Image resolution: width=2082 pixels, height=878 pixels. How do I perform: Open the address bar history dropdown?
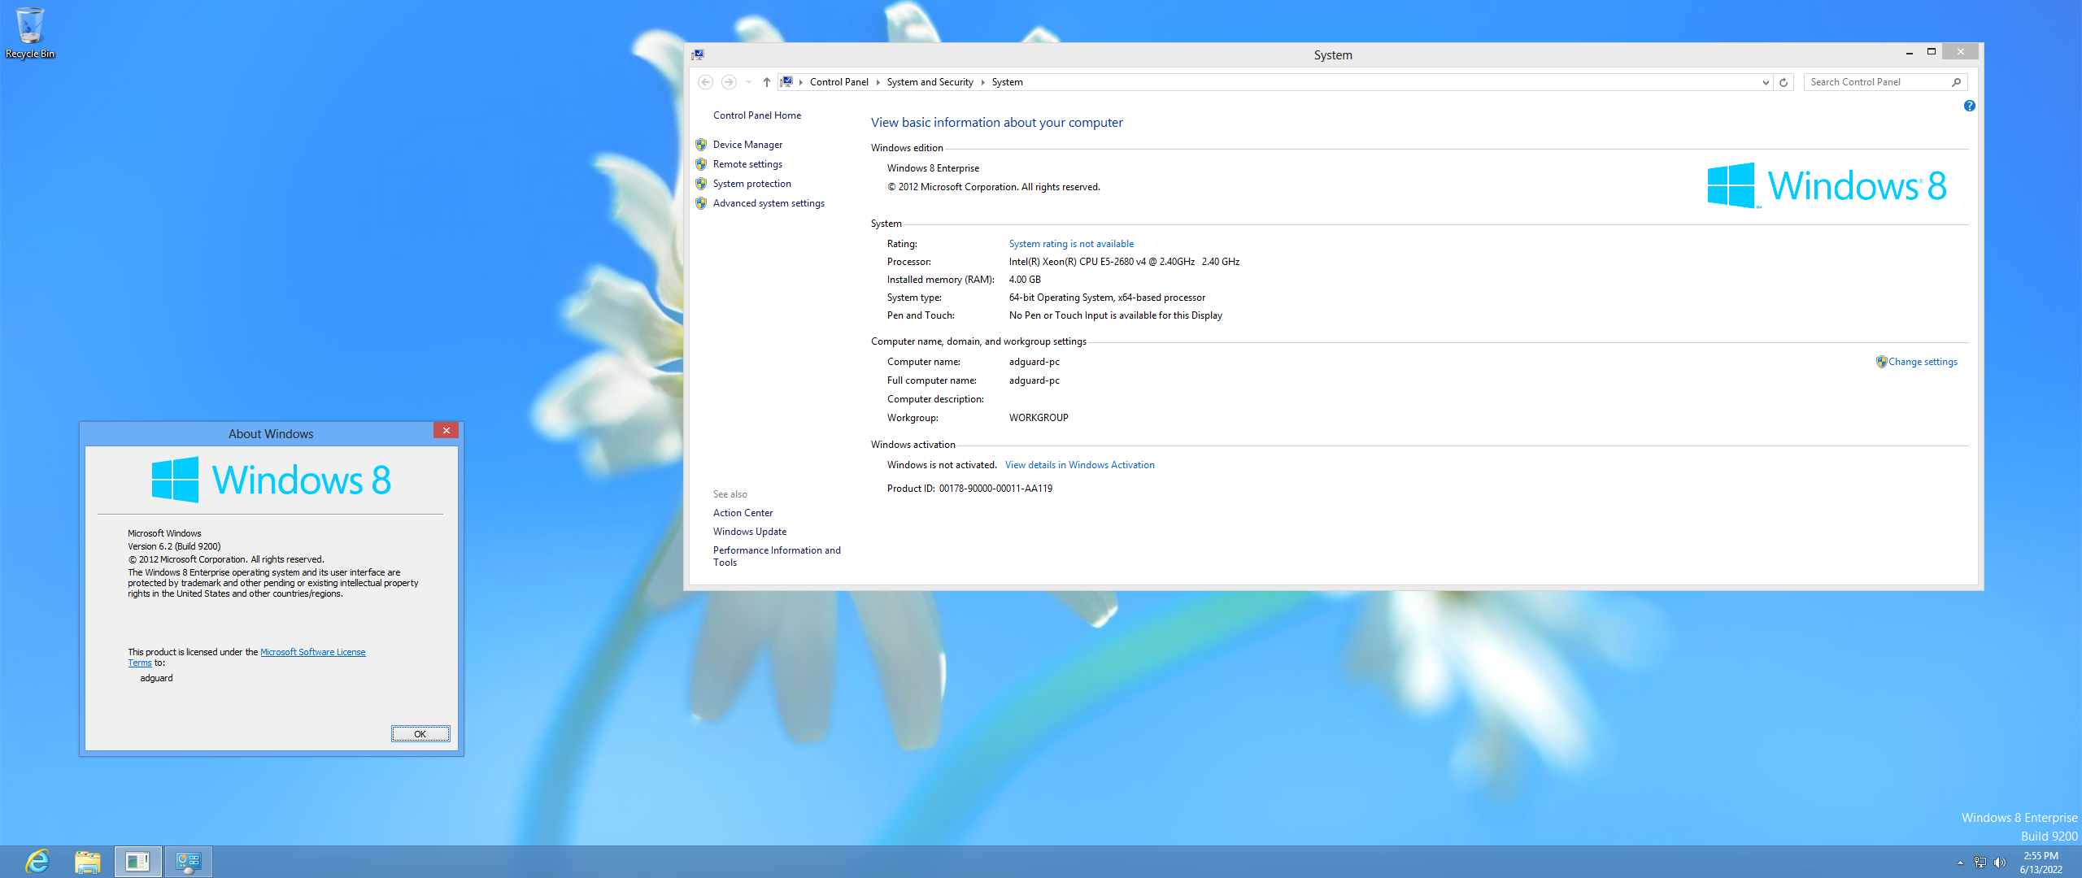[x=1766, y=82]
